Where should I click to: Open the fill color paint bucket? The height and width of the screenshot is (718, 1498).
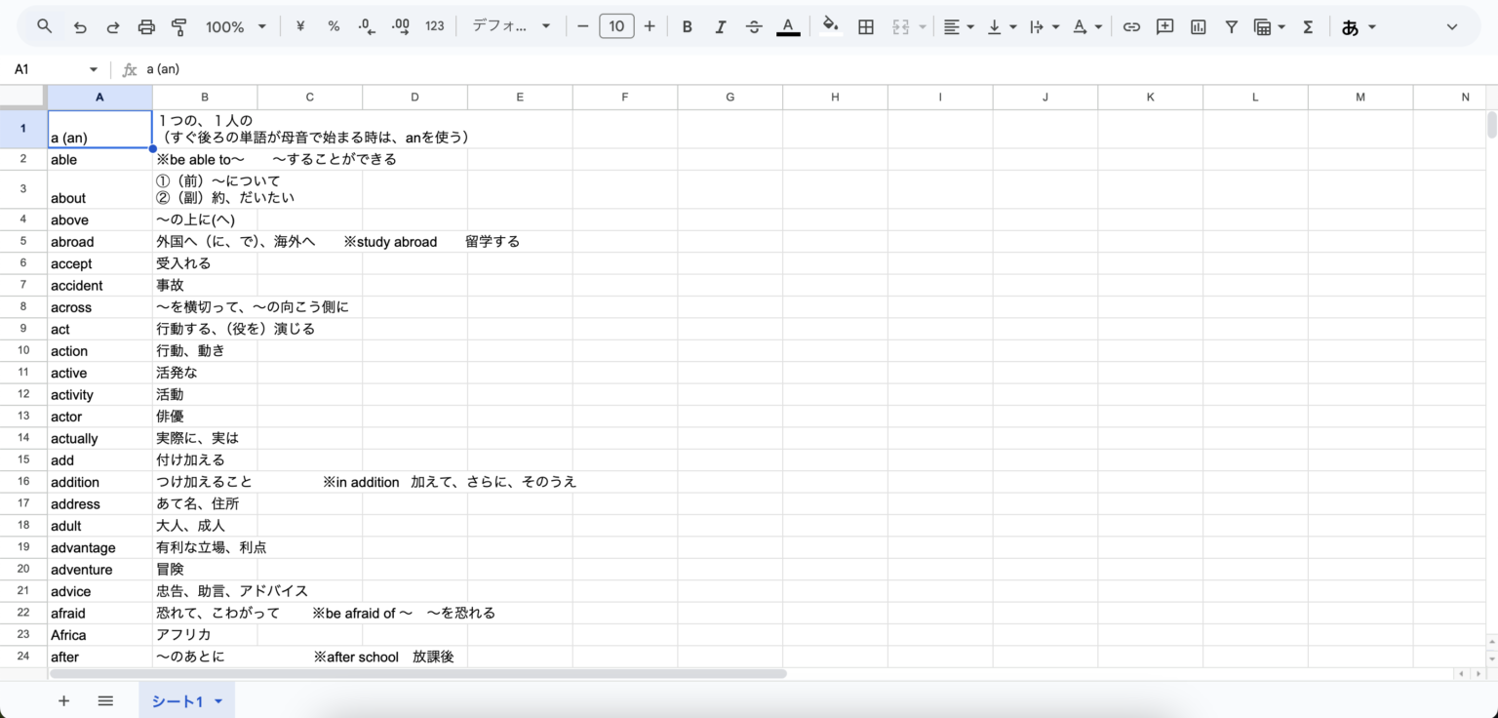coord(830,26)
